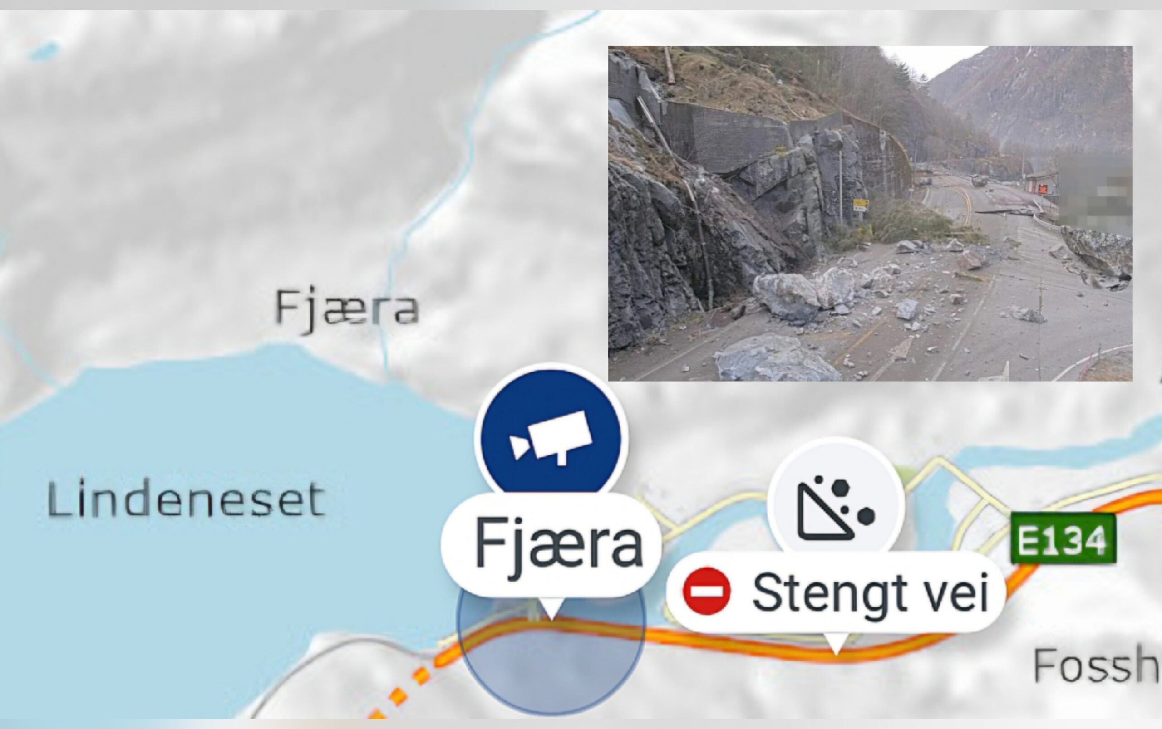This screenshot has height=729, width=1162.
Task: Open the Fjæra traffic camera icon
Action: tap(551, 438)
